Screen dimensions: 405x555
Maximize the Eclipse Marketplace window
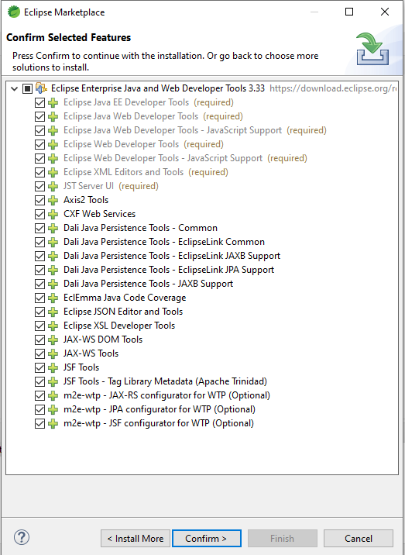pos(349,12)
